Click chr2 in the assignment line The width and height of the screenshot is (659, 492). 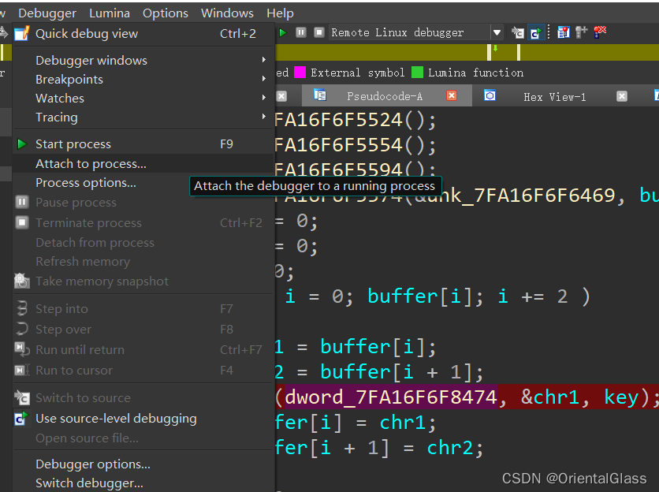point(450,448)
